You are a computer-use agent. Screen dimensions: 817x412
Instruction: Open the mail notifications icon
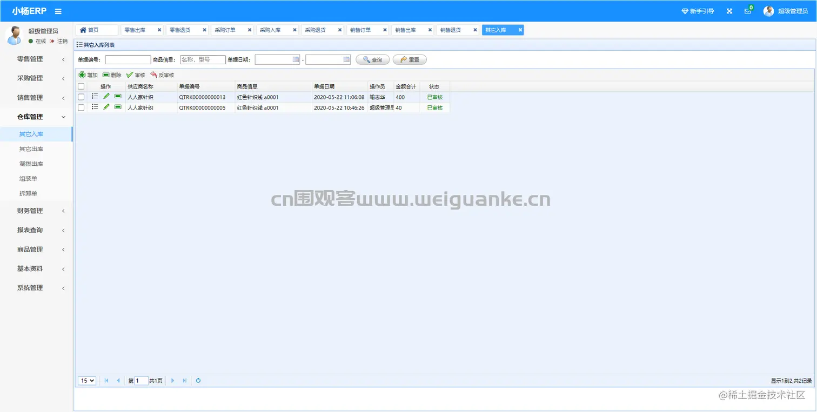coord(748,11)
